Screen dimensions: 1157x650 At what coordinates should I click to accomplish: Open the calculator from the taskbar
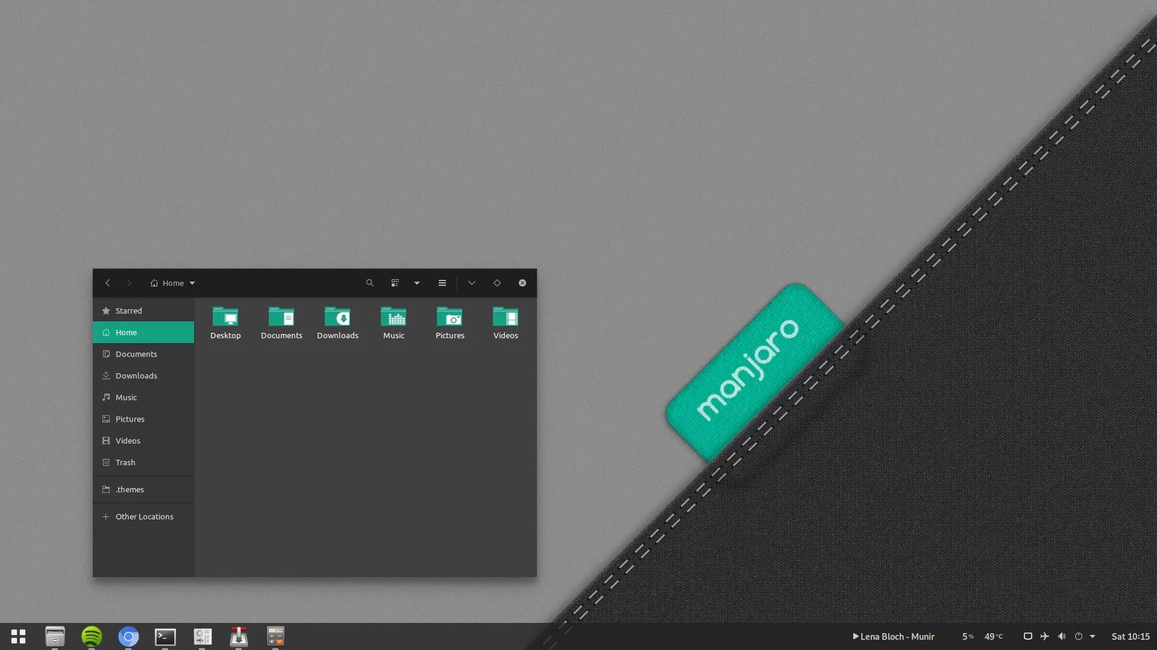(x=275, y=636)
